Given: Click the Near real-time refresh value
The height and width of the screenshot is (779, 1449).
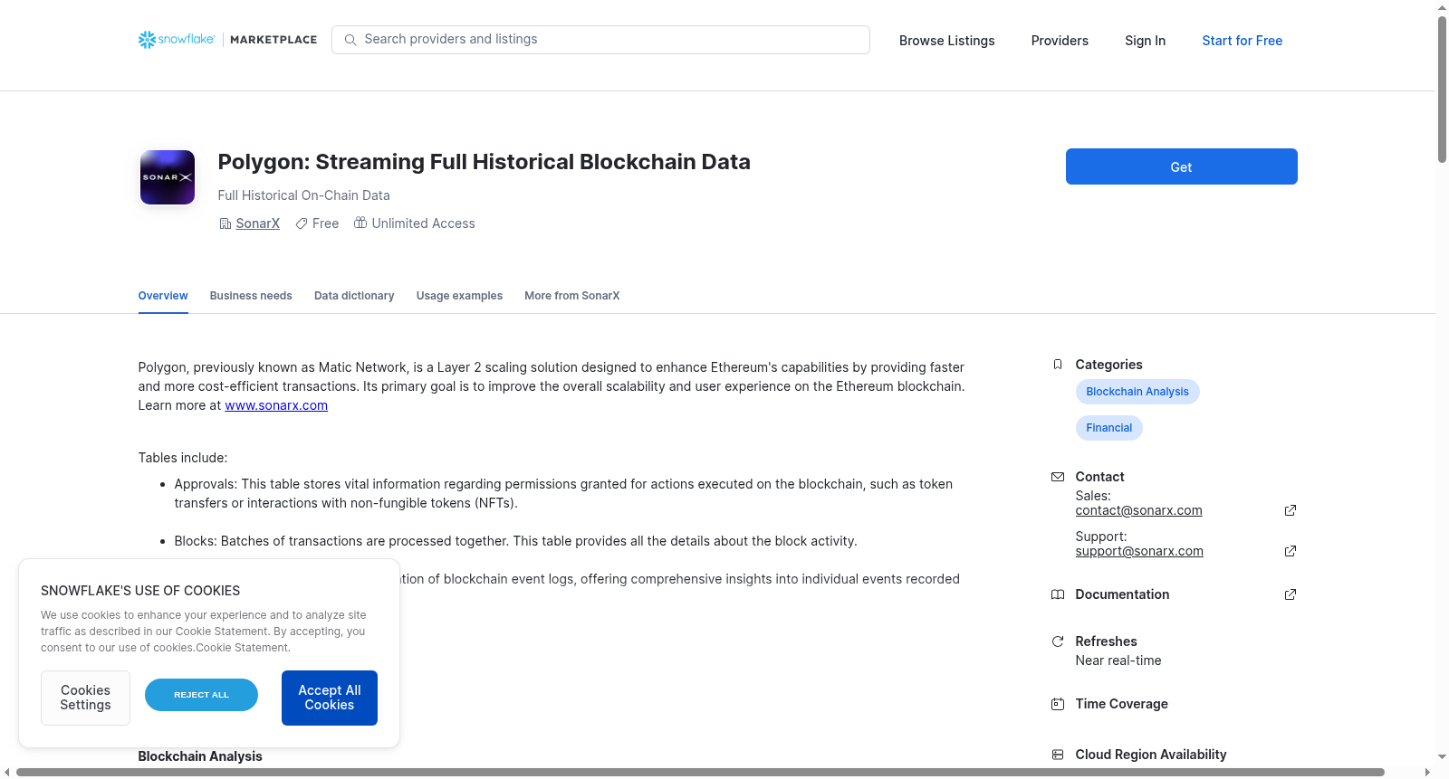Looking at the screenshot, I should (x=1118, y=660).
